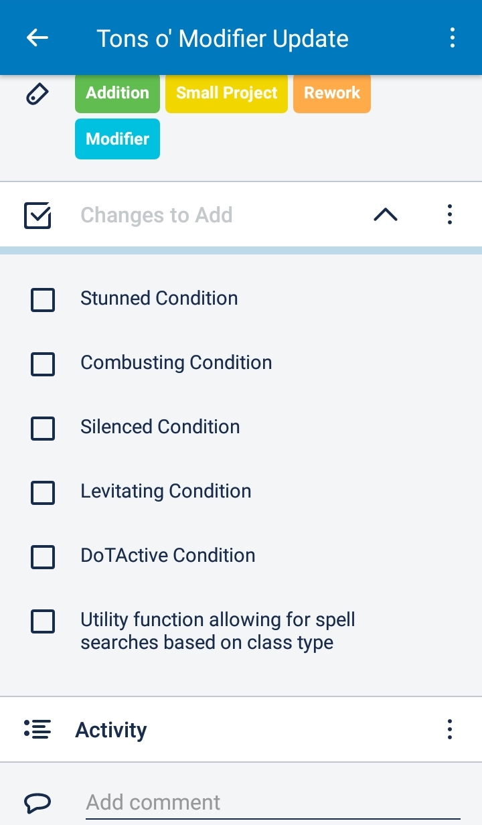This screenshot has width=482, height=825.
Task: Toggle the DoTActive Condition checkbox
Action: [x=43, y=556]
